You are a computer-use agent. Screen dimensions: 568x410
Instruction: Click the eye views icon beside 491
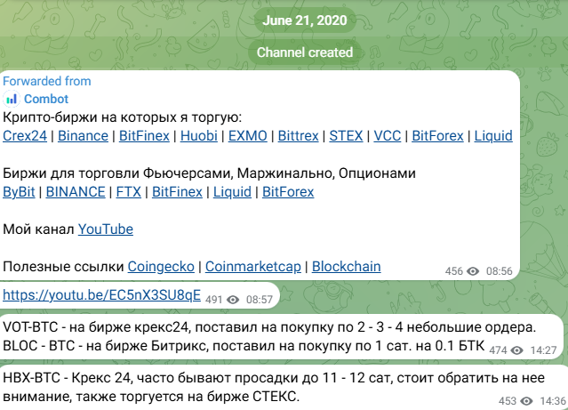[x=233, y=300]
